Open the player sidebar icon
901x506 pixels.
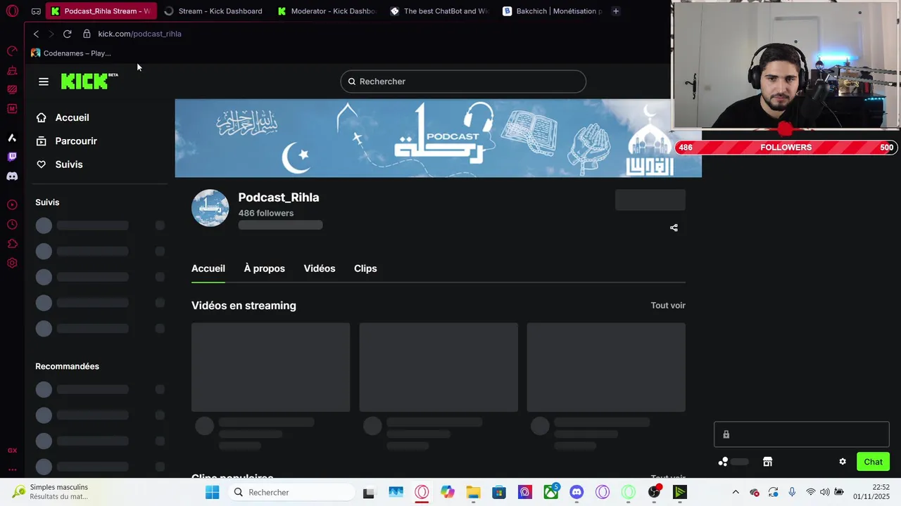(12, 205)
